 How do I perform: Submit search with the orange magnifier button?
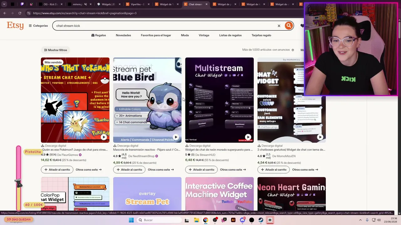tap(289, 26)
